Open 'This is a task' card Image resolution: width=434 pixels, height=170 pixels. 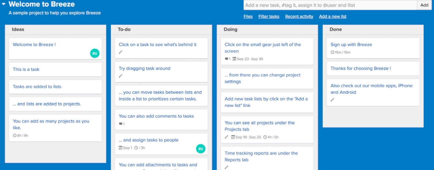tap(55, 69)
